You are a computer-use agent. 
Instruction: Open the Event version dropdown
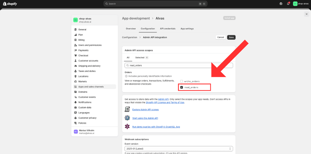coord(179,149)
